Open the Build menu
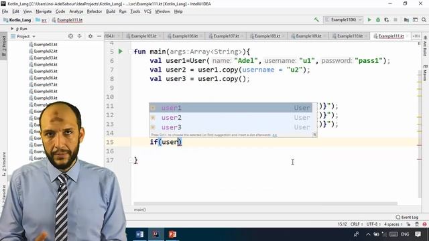The image size is (429, 241). pos(111,11)
